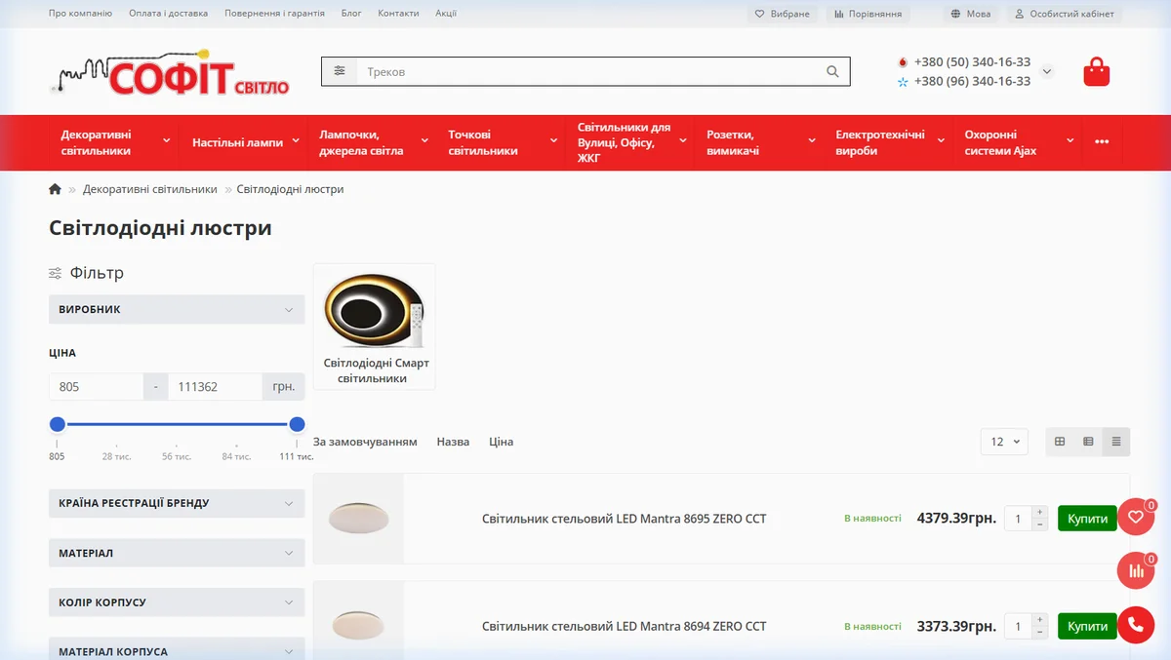Open the Точкові світильники menu
1171x660 pixels.
click(x=502, y=142)
